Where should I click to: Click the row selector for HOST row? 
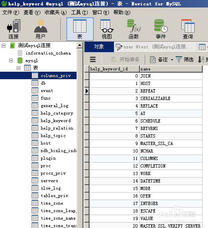(87, 83)
